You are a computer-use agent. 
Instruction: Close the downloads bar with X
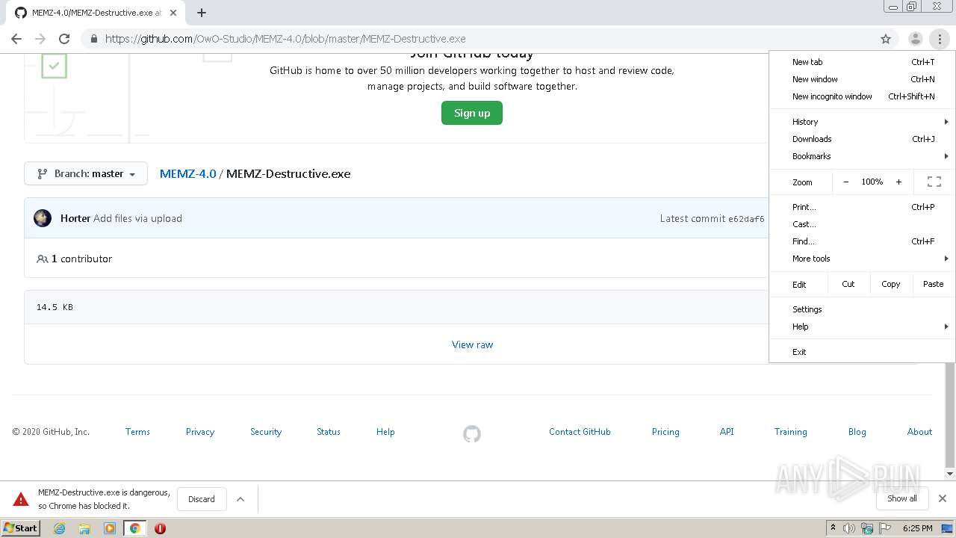pyautogui.click(x=943, y=498)
